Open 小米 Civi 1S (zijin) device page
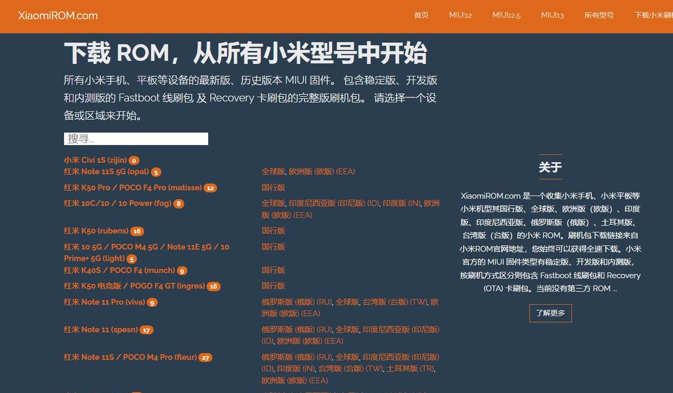The image size is (673, 393). coord(95,160)
